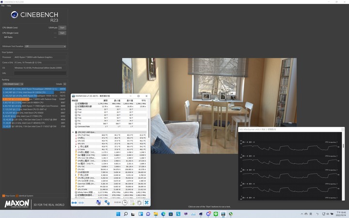Select the Xeon X5650 ranking row

point(34,113)
